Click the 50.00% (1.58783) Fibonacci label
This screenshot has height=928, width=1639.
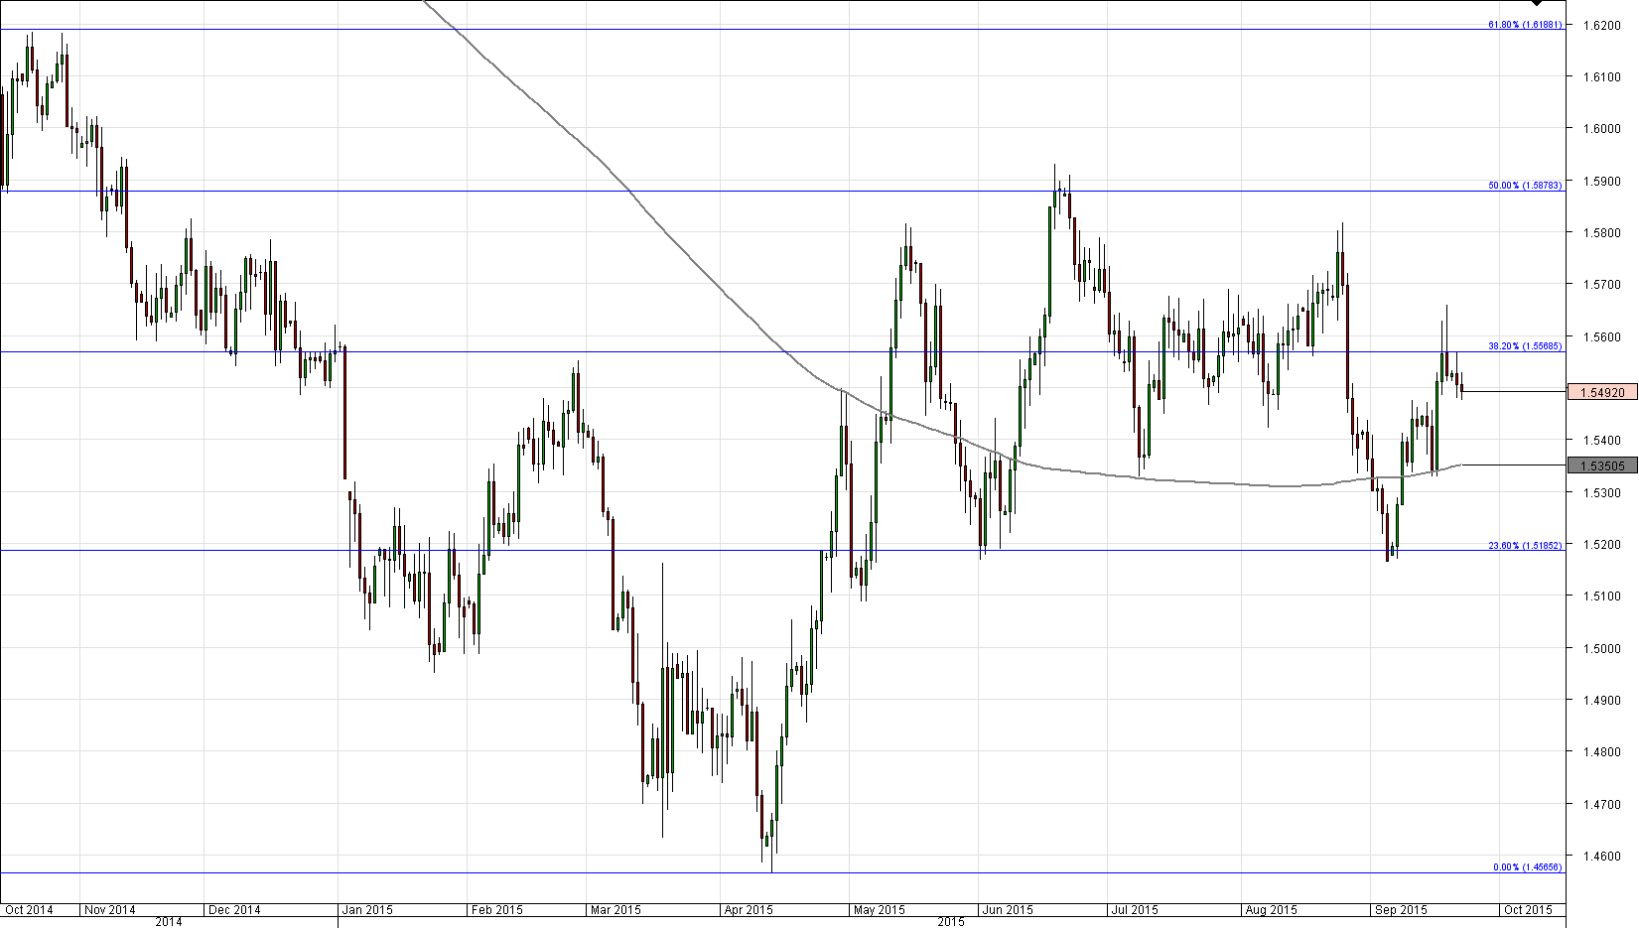click(1525, 185)
